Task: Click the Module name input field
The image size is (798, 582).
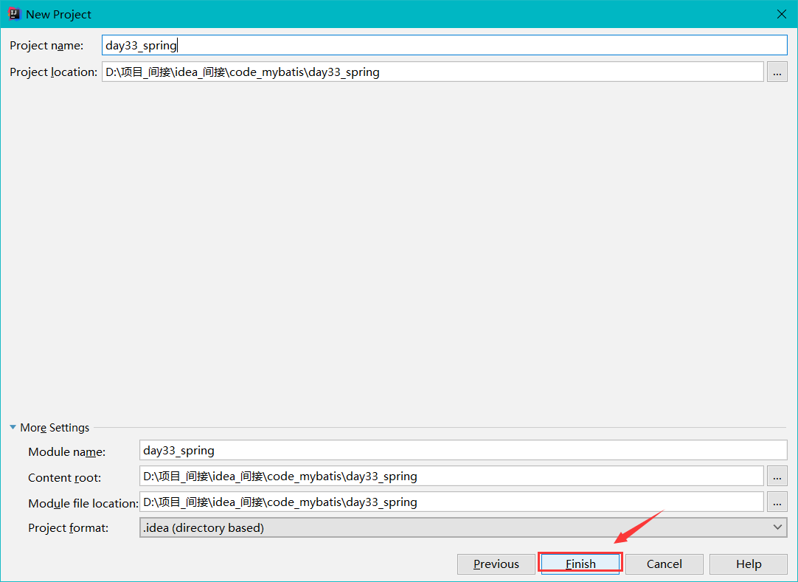Action: click(x=463, y=451)
